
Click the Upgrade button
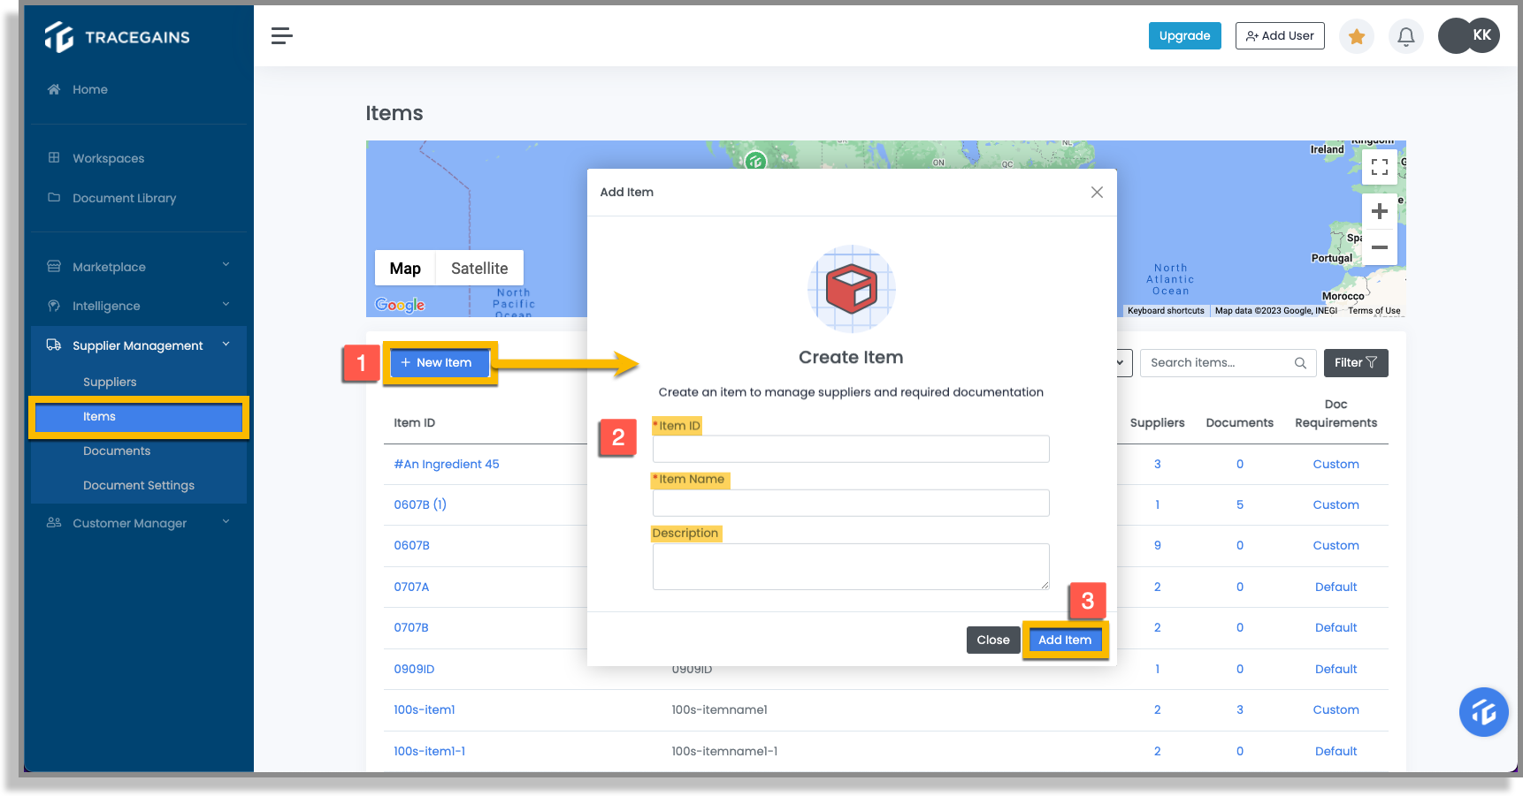click(1184, 35)
